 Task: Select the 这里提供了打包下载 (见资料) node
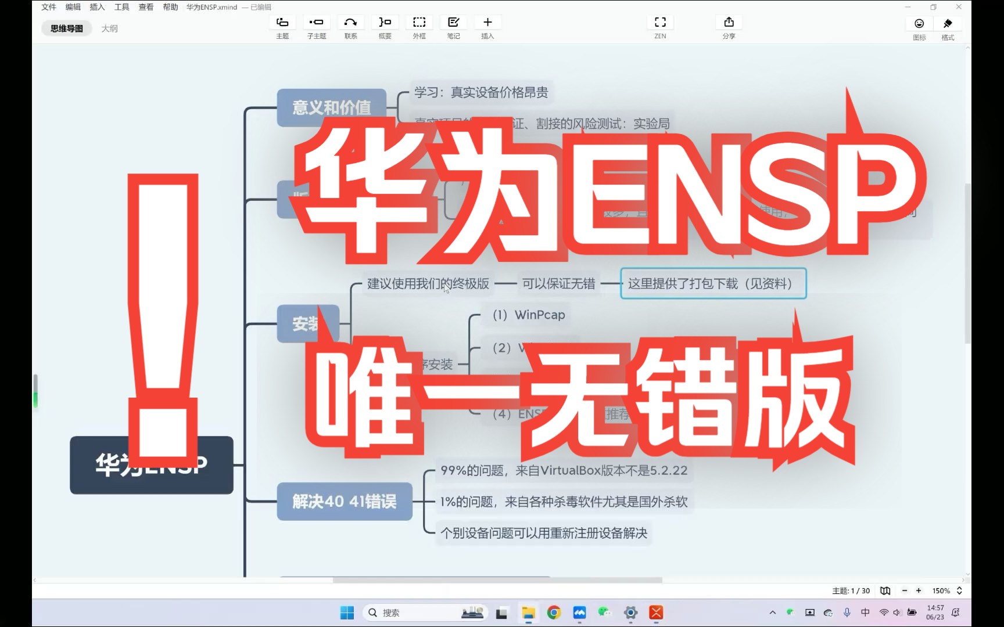(713, 283)
